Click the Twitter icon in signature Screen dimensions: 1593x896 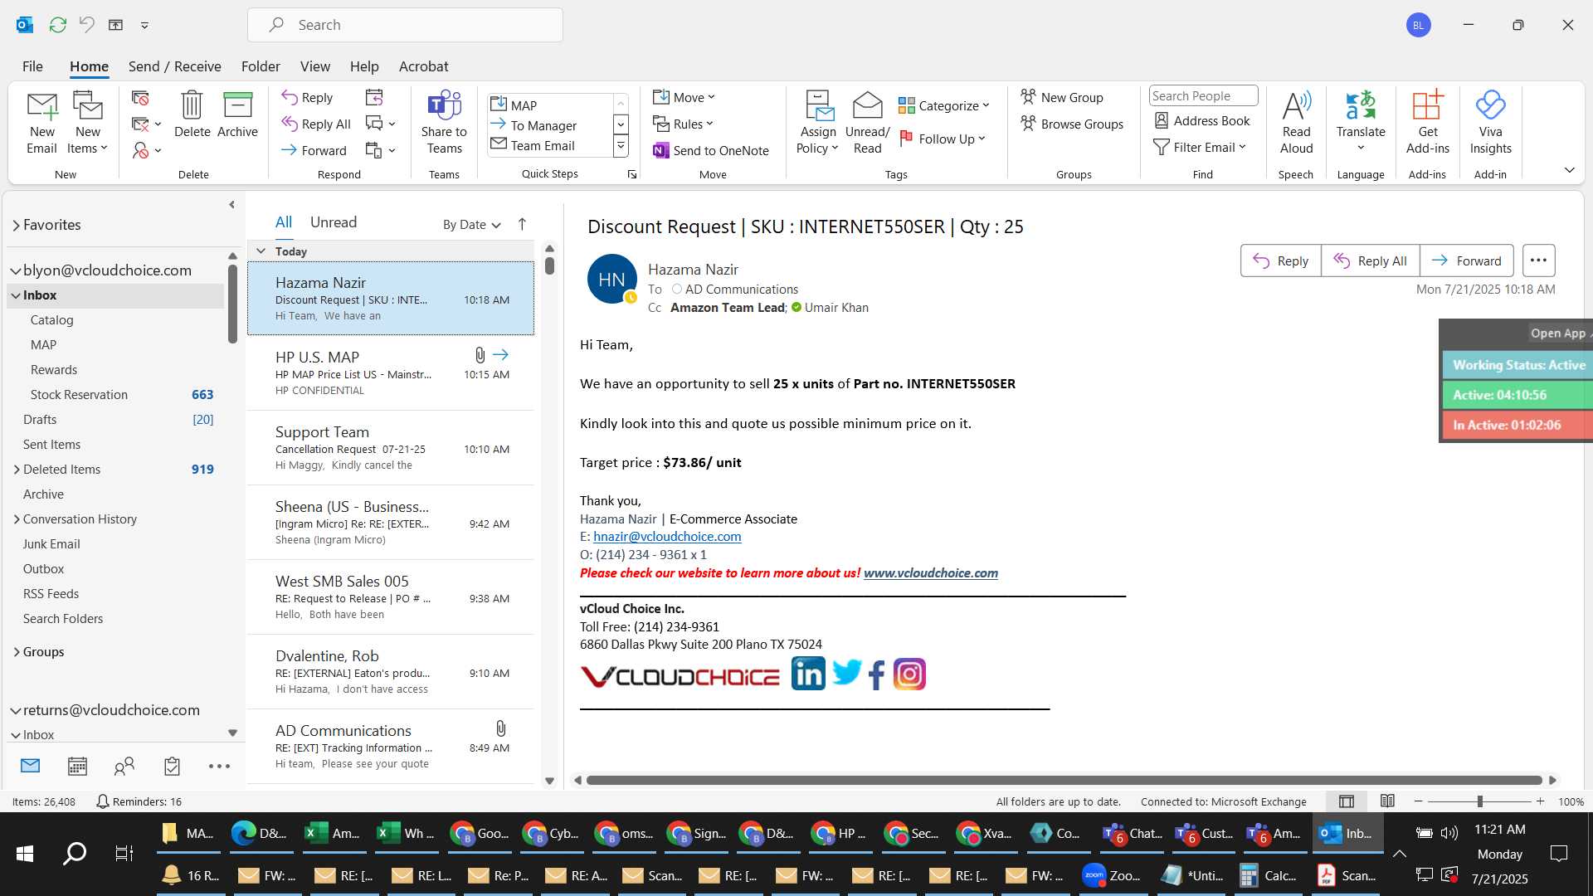pos(846,672)
